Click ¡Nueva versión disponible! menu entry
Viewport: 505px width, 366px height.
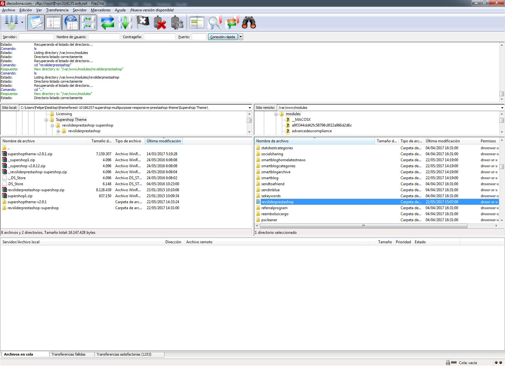click(152, 10)
